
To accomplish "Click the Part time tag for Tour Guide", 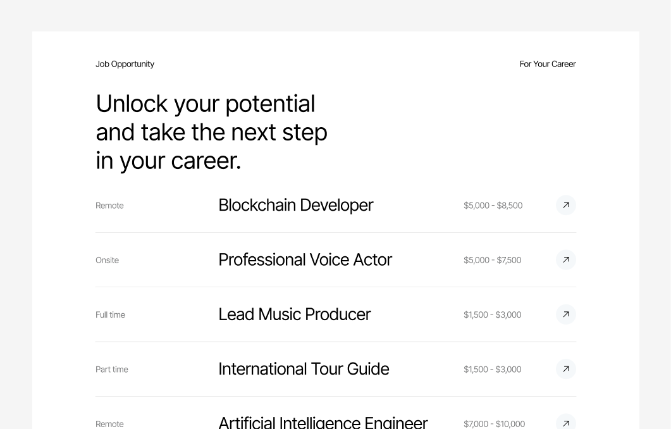I will point(112,369).
